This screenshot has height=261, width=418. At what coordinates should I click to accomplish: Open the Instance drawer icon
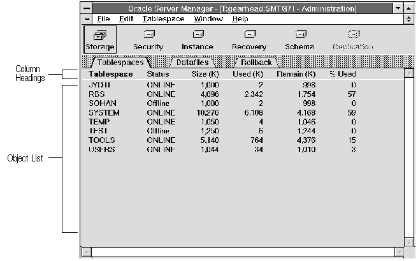pyautogui.click(x=198, y=40)
